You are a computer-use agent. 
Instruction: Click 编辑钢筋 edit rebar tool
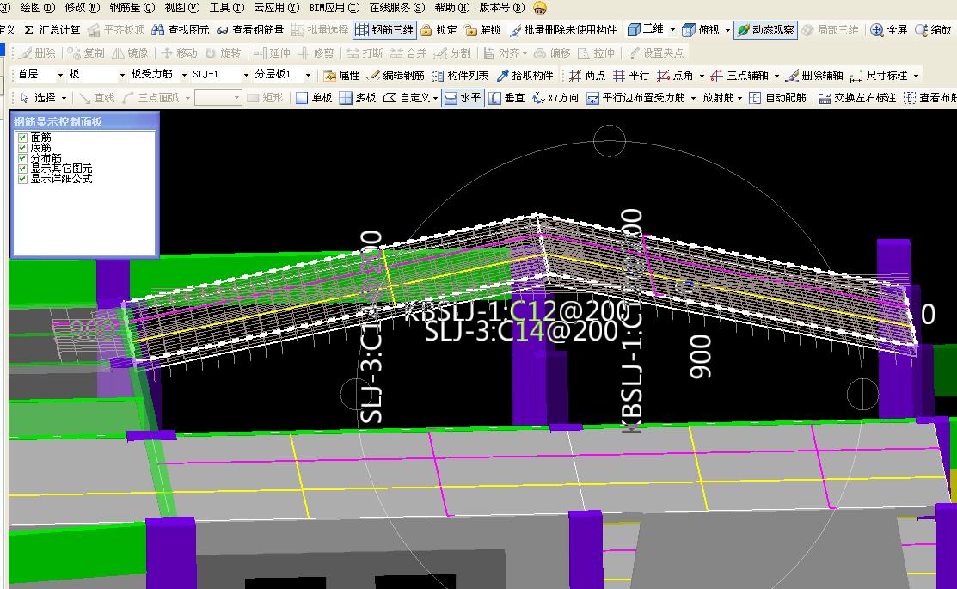pos(396,76)
